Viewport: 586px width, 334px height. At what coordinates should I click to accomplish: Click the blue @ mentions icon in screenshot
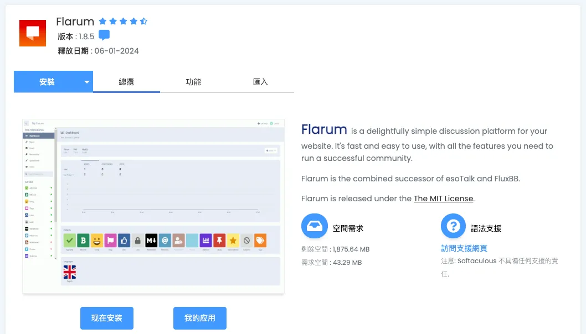tap(165, 241)
